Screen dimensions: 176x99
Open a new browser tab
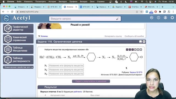(163, 7)
